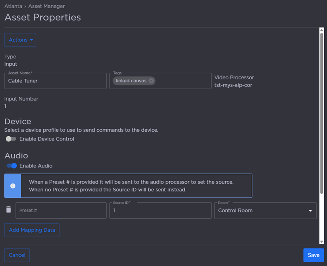
Task: Open Asset Manager from the breadcrumb
Action: coord(46,6)
